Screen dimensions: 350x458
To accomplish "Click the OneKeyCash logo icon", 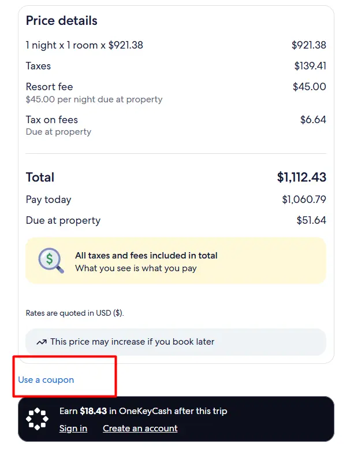I will pyautogui.click(x=38, y=419).
